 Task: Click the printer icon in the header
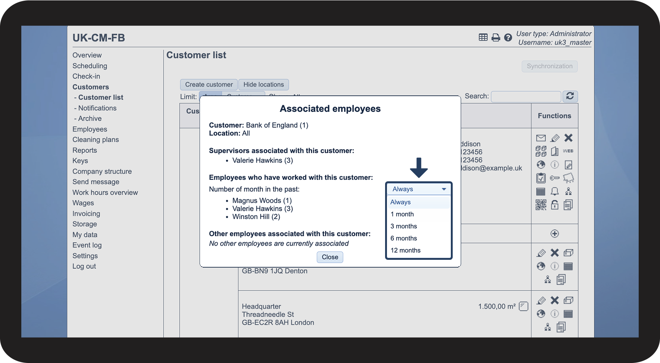496,37
